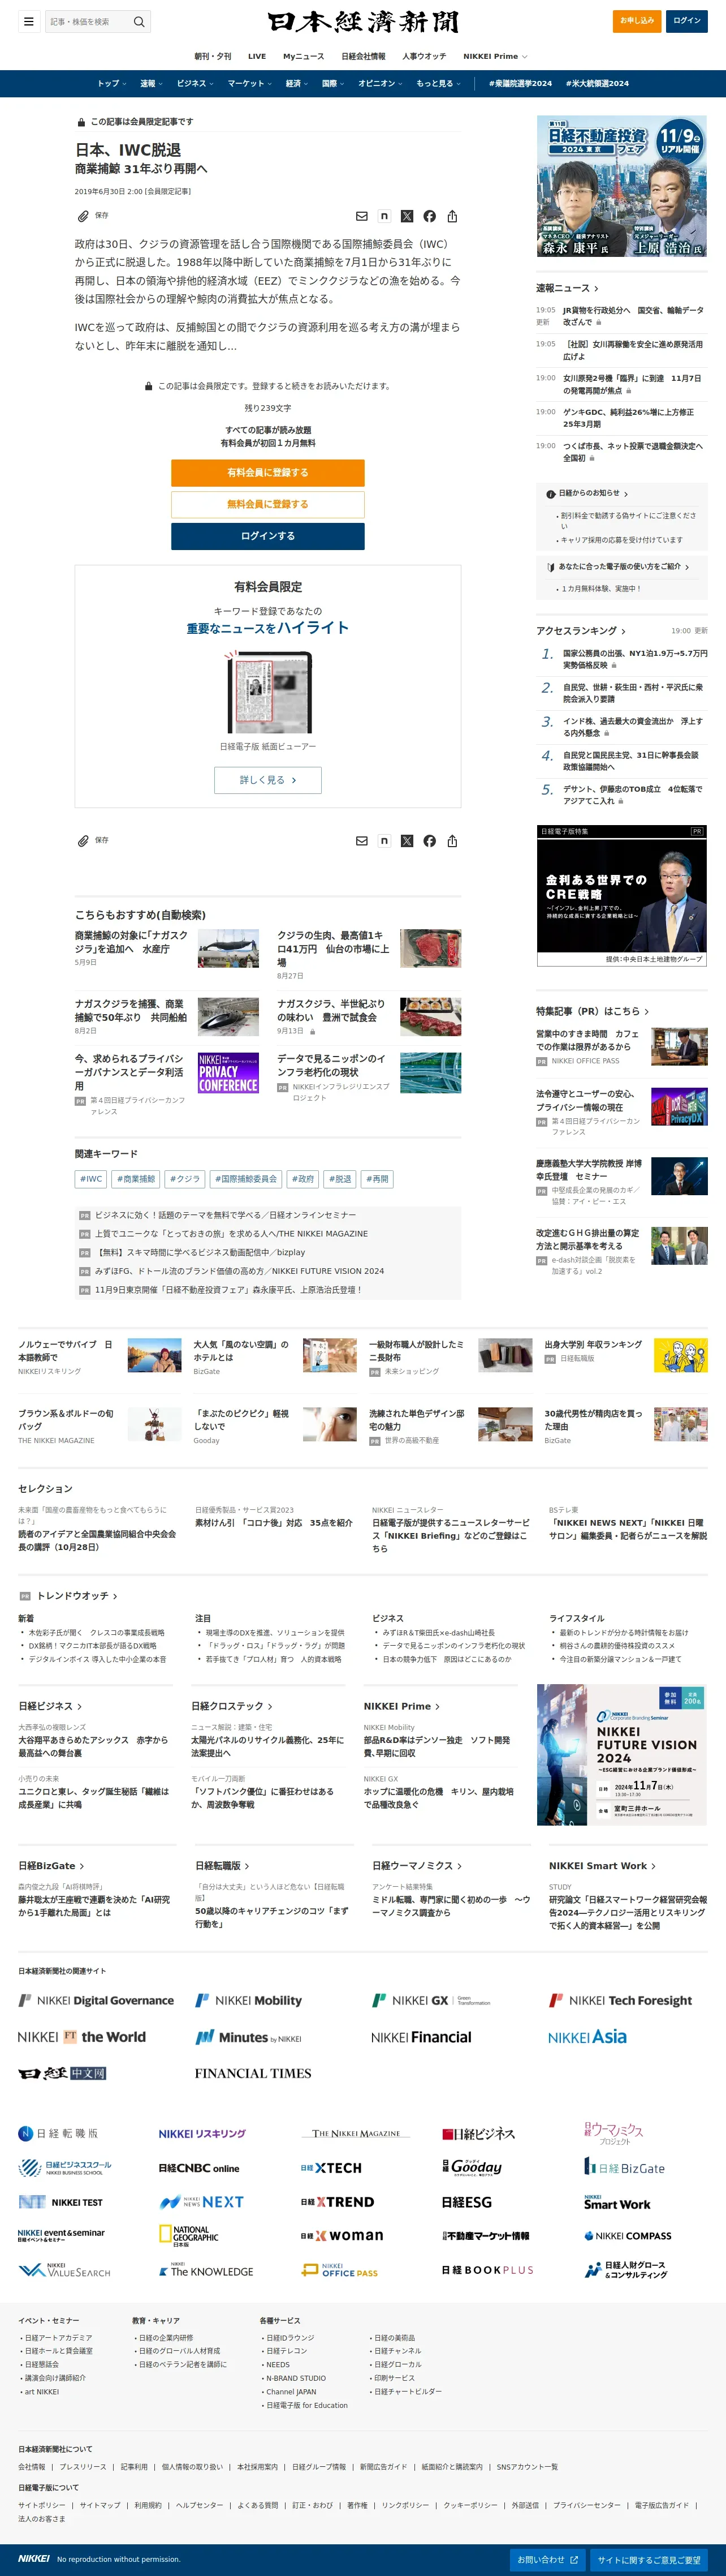Click mail icon above こちらもおすすめ section
Image resolution: width=726 pixels, height=2576 pixels.
coord(361,841)
